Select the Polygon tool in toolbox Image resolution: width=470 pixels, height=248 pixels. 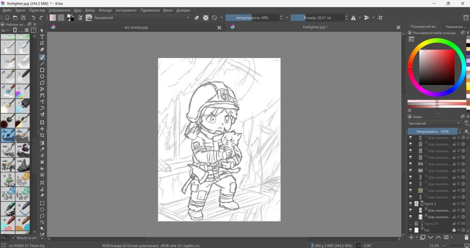(42, 83)
